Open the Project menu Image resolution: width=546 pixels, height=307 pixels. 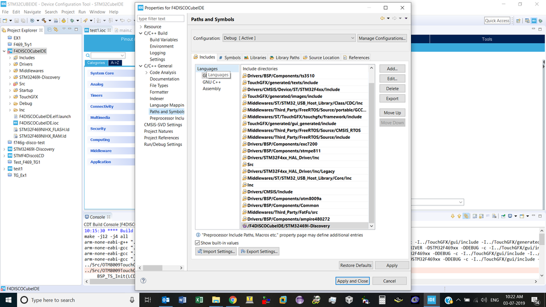(x=68, y=12)
